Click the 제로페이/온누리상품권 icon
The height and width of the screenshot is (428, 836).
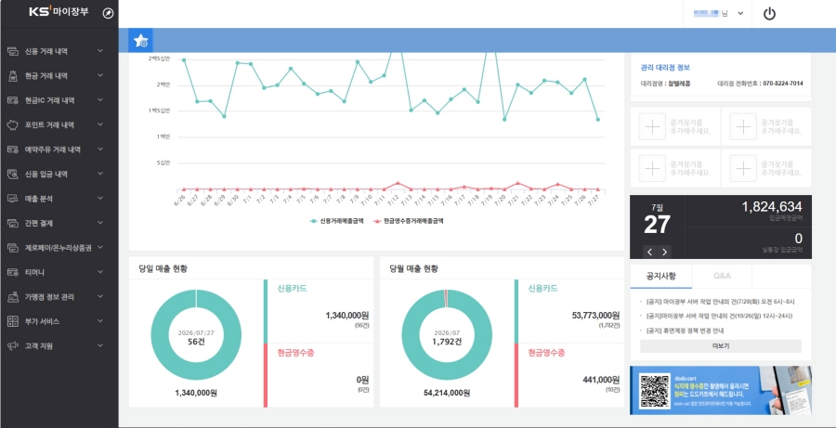coord(13,248)
